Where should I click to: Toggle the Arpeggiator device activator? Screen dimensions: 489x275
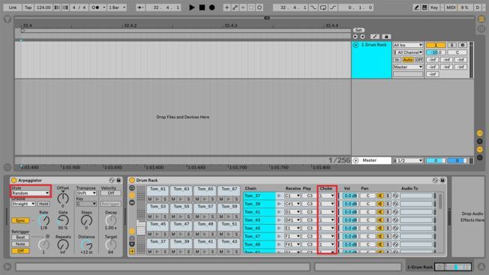click(13, 181)
